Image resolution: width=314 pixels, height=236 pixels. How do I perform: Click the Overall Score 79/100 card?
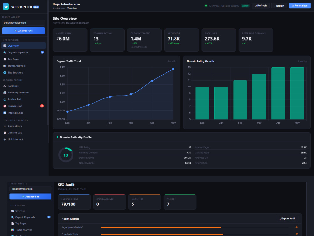[x=74, y=202]
